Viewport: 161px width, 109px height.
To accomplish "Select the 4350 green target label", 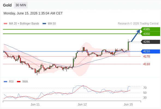I will click(150, 34).
